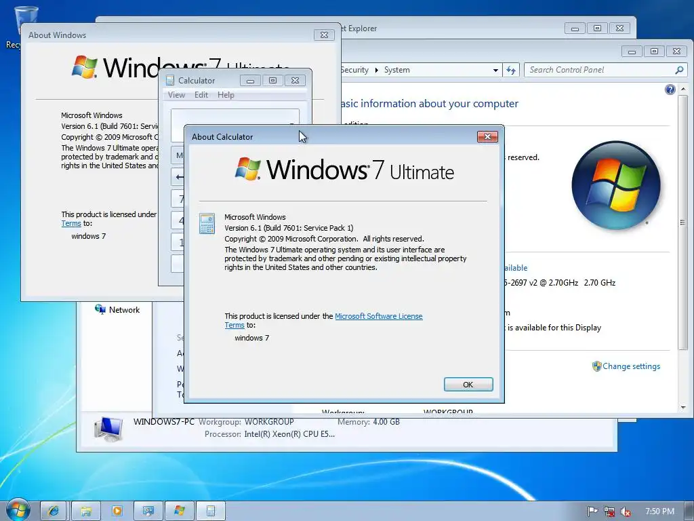This screenshot has width=694, height=521.
Task: Click Show desktop button at taskbar end
Action: 690,511
